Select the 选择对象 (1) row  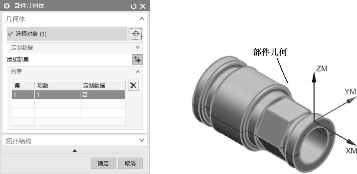point(67,34)
